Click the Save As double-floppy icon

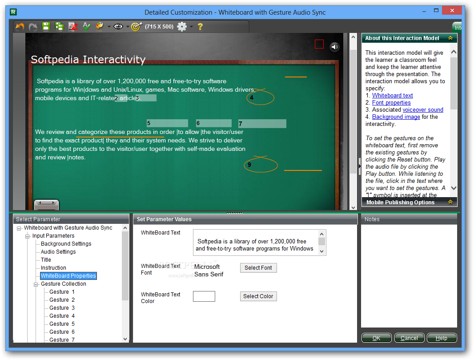point(59,26)
